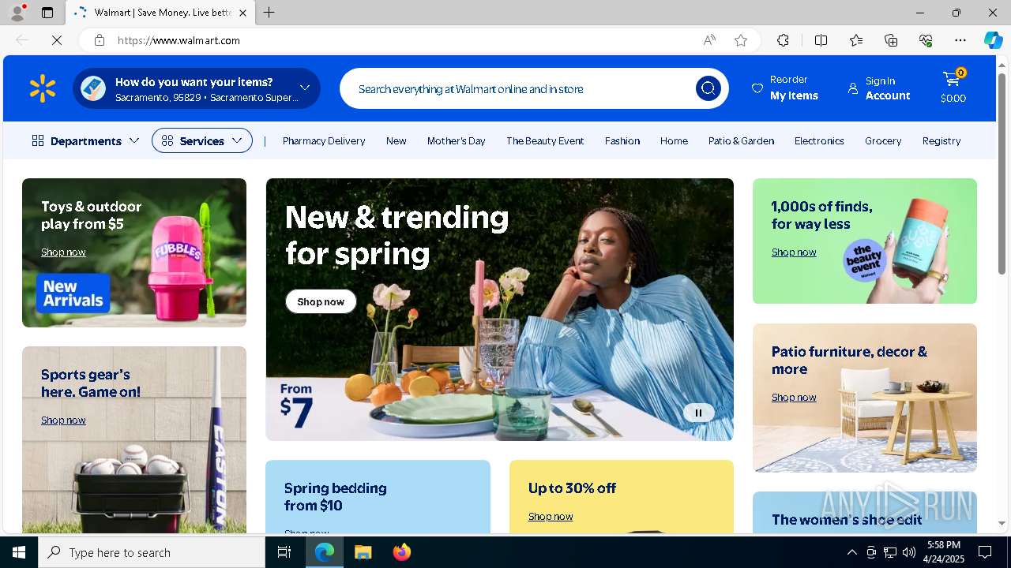
Task: Expand How do you want your items dropdown
Action: [305, 88]
